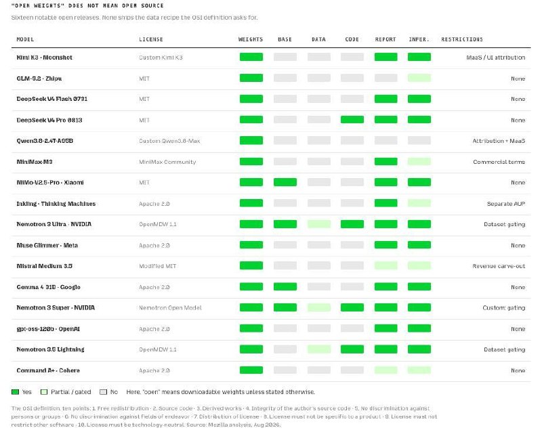
Task: Click Dataset gating in Nemotron 3 Ultra row
Action: point(505,224)
